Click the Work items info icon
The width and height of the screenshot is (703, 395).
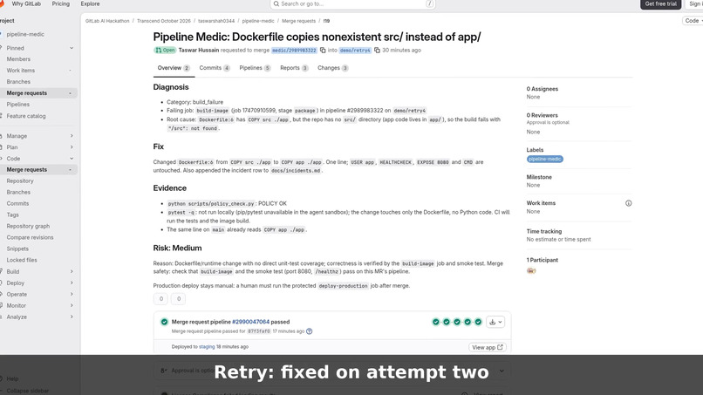[629, 203]
